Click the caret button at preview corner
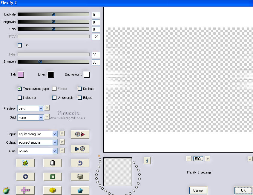253x195 pixels. click(x=250, y=159)
